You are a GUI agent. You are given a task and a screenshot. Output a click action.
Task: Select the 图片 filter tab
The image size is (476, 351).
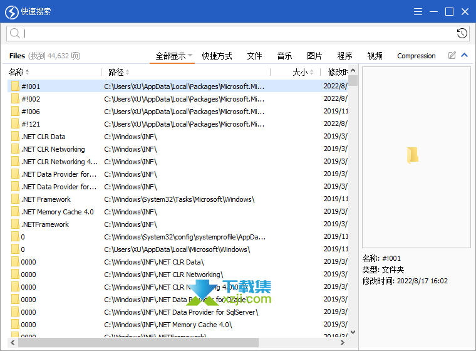(314, 56)
